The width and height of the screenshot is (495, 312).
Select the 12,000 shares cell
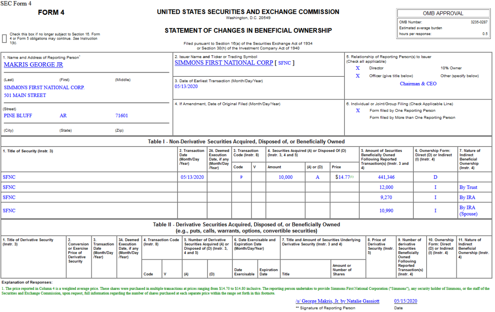387,187
